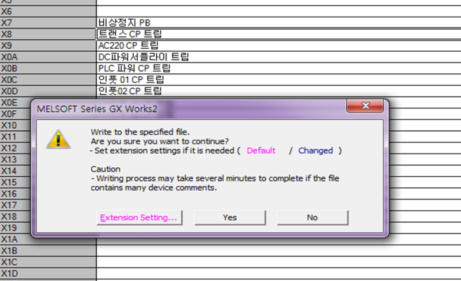Click 'Are you sure you want to continue?' text

pyautogui.click(x=160, y=142)
